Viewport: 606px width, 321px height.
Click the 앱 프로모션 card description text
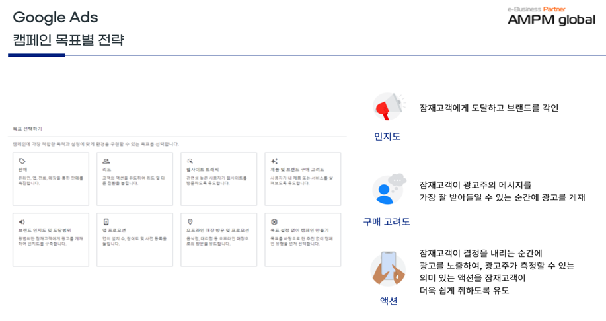(134, 241)
